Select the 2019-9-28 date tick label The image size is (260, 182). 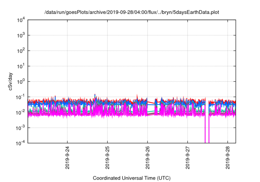coord(227,158)
